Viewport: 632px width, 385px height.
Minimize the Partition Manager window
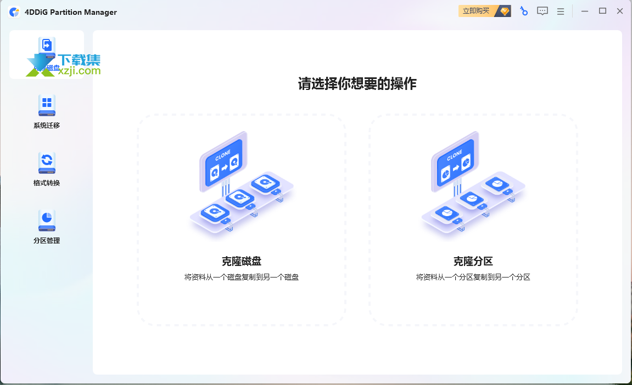click(x=584, y=12)
